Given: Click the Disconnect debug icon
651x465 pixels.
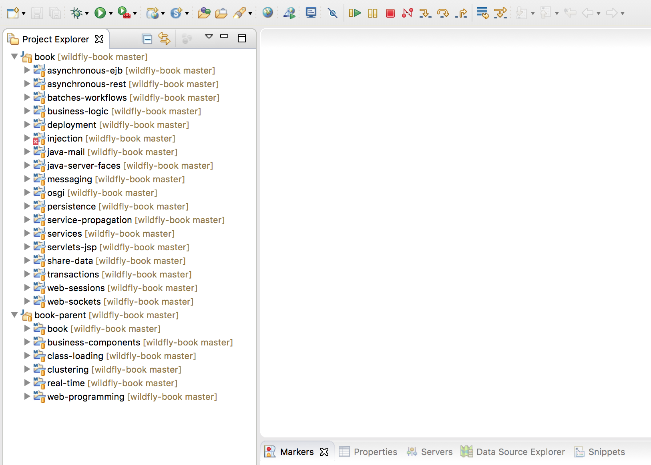Looking at the screenshot, I should tap(408, 13).
